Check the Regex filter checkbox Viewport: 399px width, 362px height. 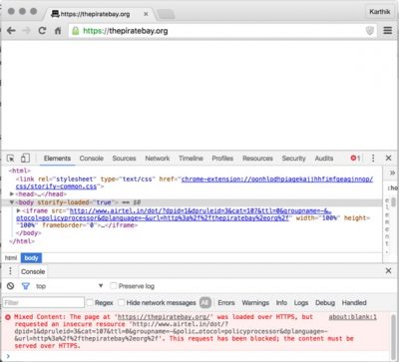[x=90, y=302]
